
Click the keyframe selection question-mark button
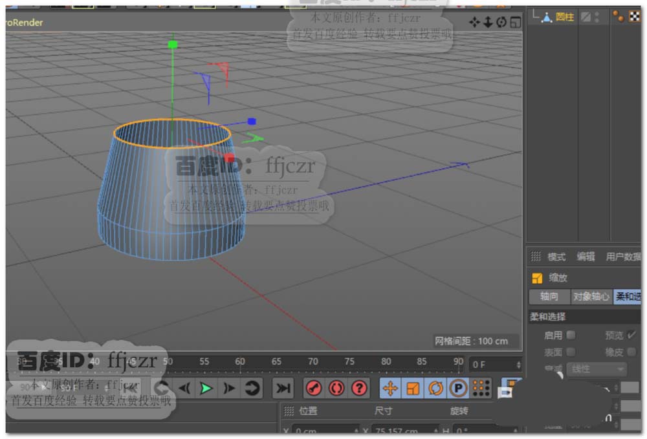click(x=359, y=388)
